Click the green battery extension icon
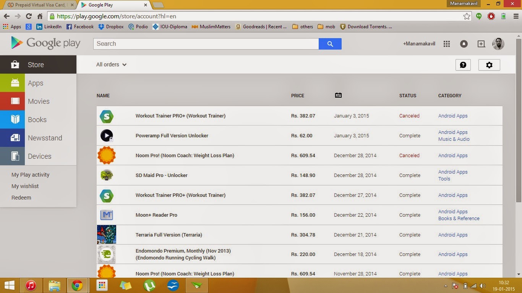This screenshot has width=522, height=293. point(504,16)
